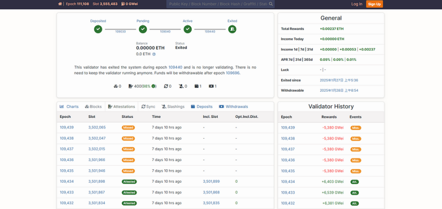Click the Log in link

(x=357, y=4)
